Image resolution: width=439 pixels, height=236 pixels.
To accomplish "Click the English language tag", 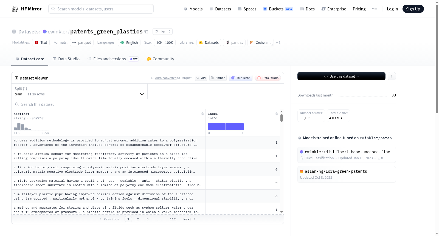I will [x=129, y=42].
